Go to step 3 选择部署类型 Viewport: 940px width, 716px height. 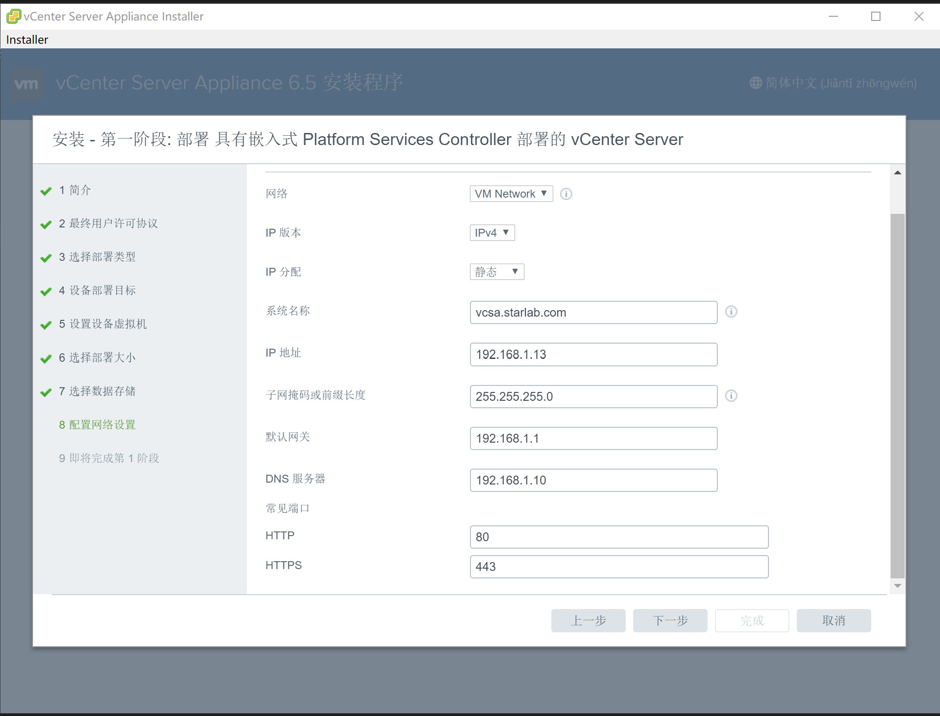pos(97,257)
